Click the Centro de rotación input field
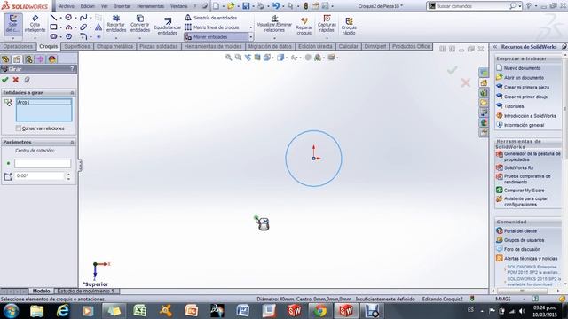The height and width of the screenshot is (319, 568). click(43, 163)
